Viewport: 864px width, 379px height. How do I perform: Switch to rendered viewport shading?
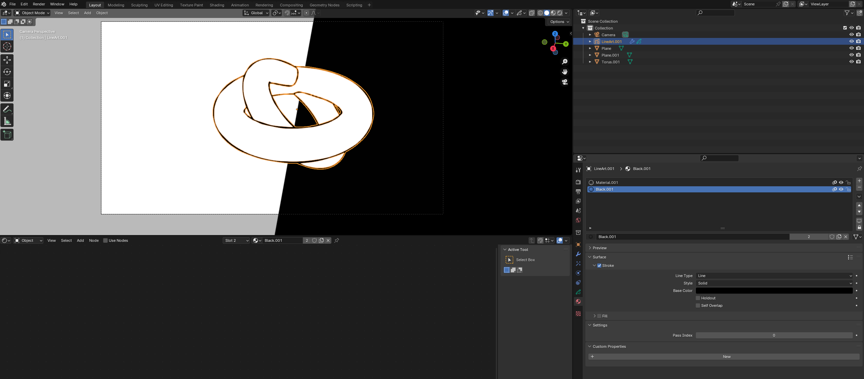click(560, 13)
